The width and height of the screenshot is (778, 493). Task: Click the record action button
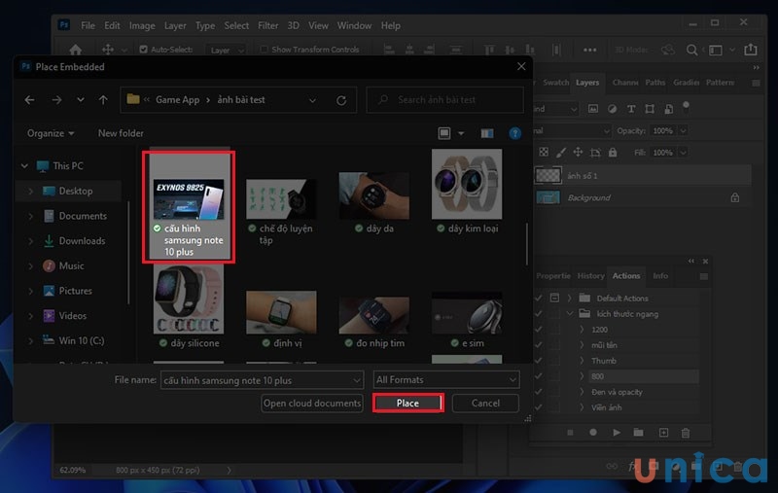593,432
